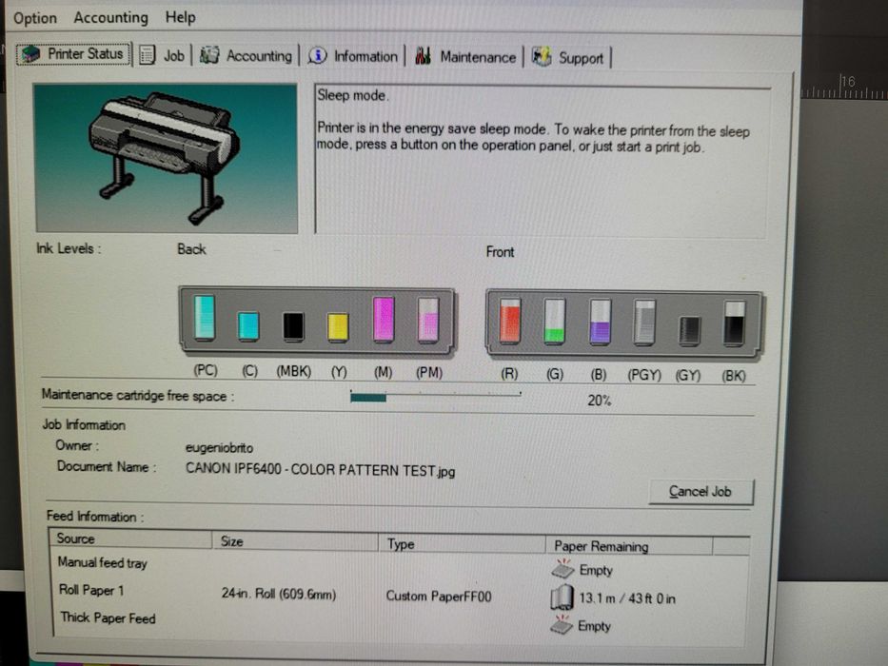Click the (BK) ink label
This screenshot has width=888, height=666.
734,376
